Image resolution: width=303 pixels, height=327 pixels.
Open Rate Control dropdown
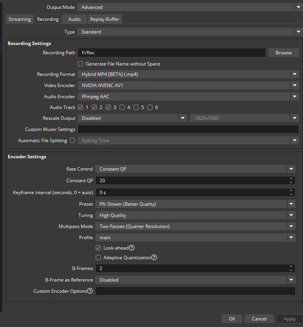[195, 169]
